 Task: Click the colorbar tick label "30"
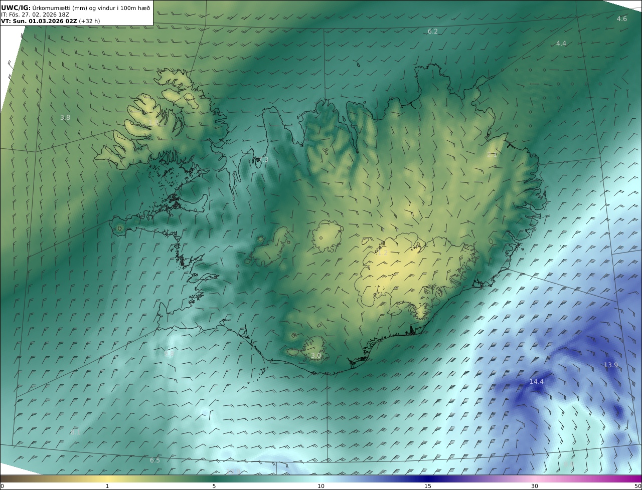535,486
